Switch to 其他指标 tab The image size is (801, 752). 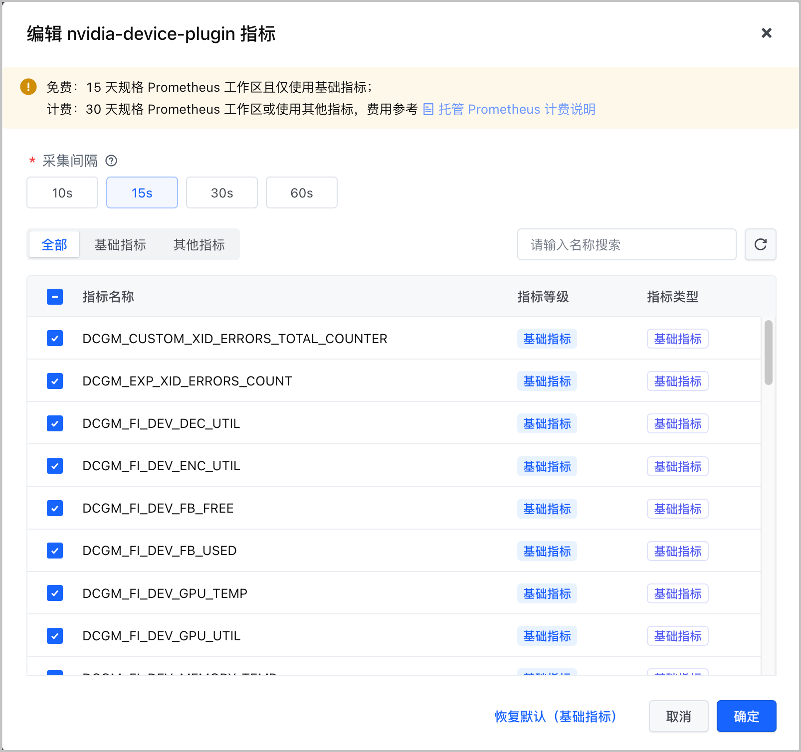(199, 244)
